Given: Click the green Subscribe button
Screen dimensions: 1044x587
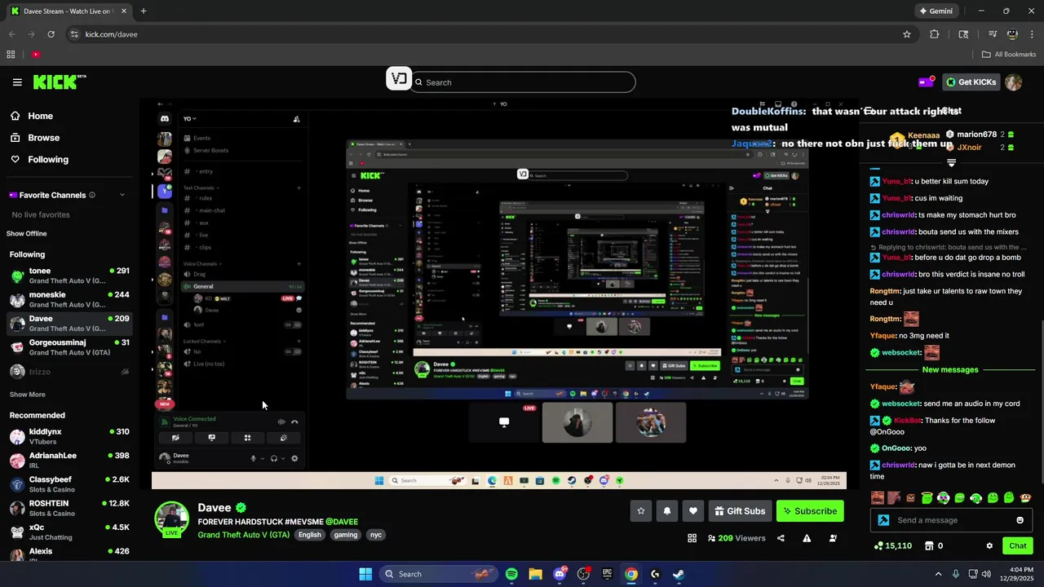Looking at the screenshot, I should coord(810,511).
